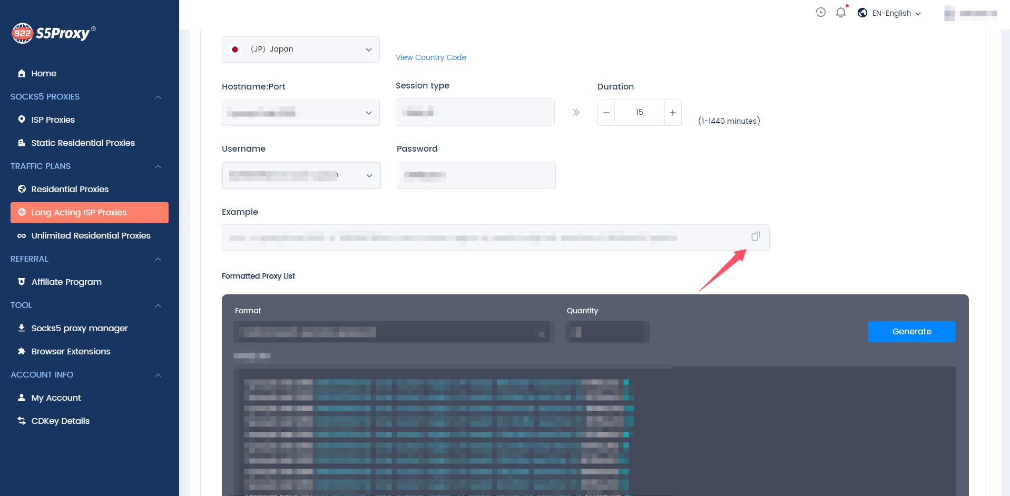Click the Home house icon
This screenshot has height=496, width=1010.
(x=22, y=73)
